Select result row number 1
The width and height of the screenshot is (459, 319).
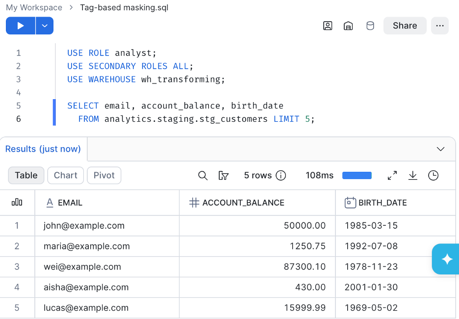[x=17, y=226]
